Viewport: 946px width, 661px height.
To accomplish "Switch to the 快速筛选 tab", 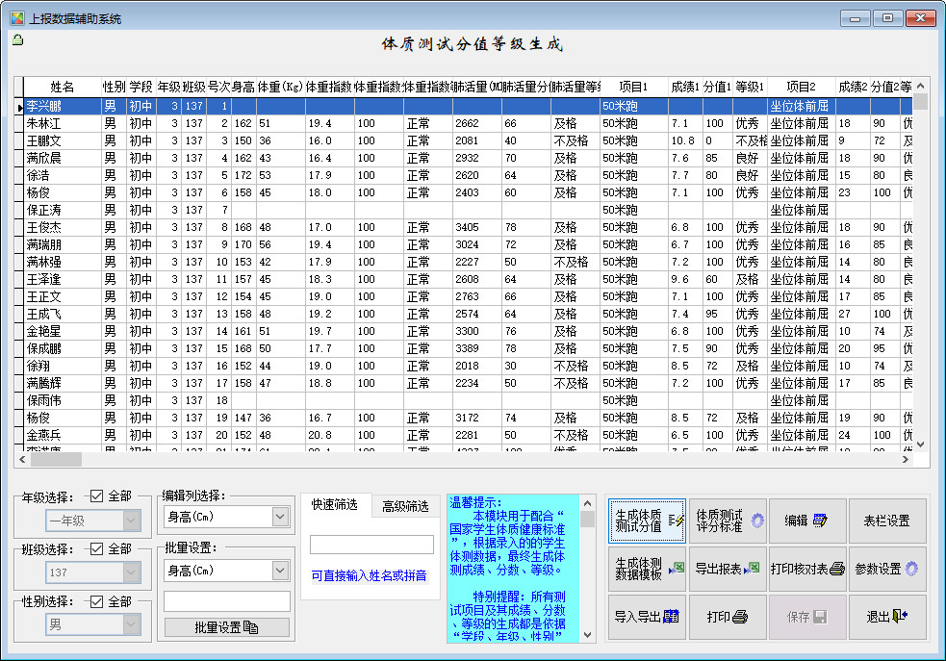I will point(335,505).
